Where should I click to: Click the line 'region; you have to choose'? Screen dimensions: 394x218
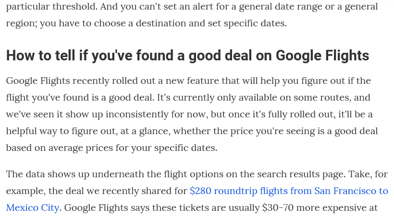146,23
